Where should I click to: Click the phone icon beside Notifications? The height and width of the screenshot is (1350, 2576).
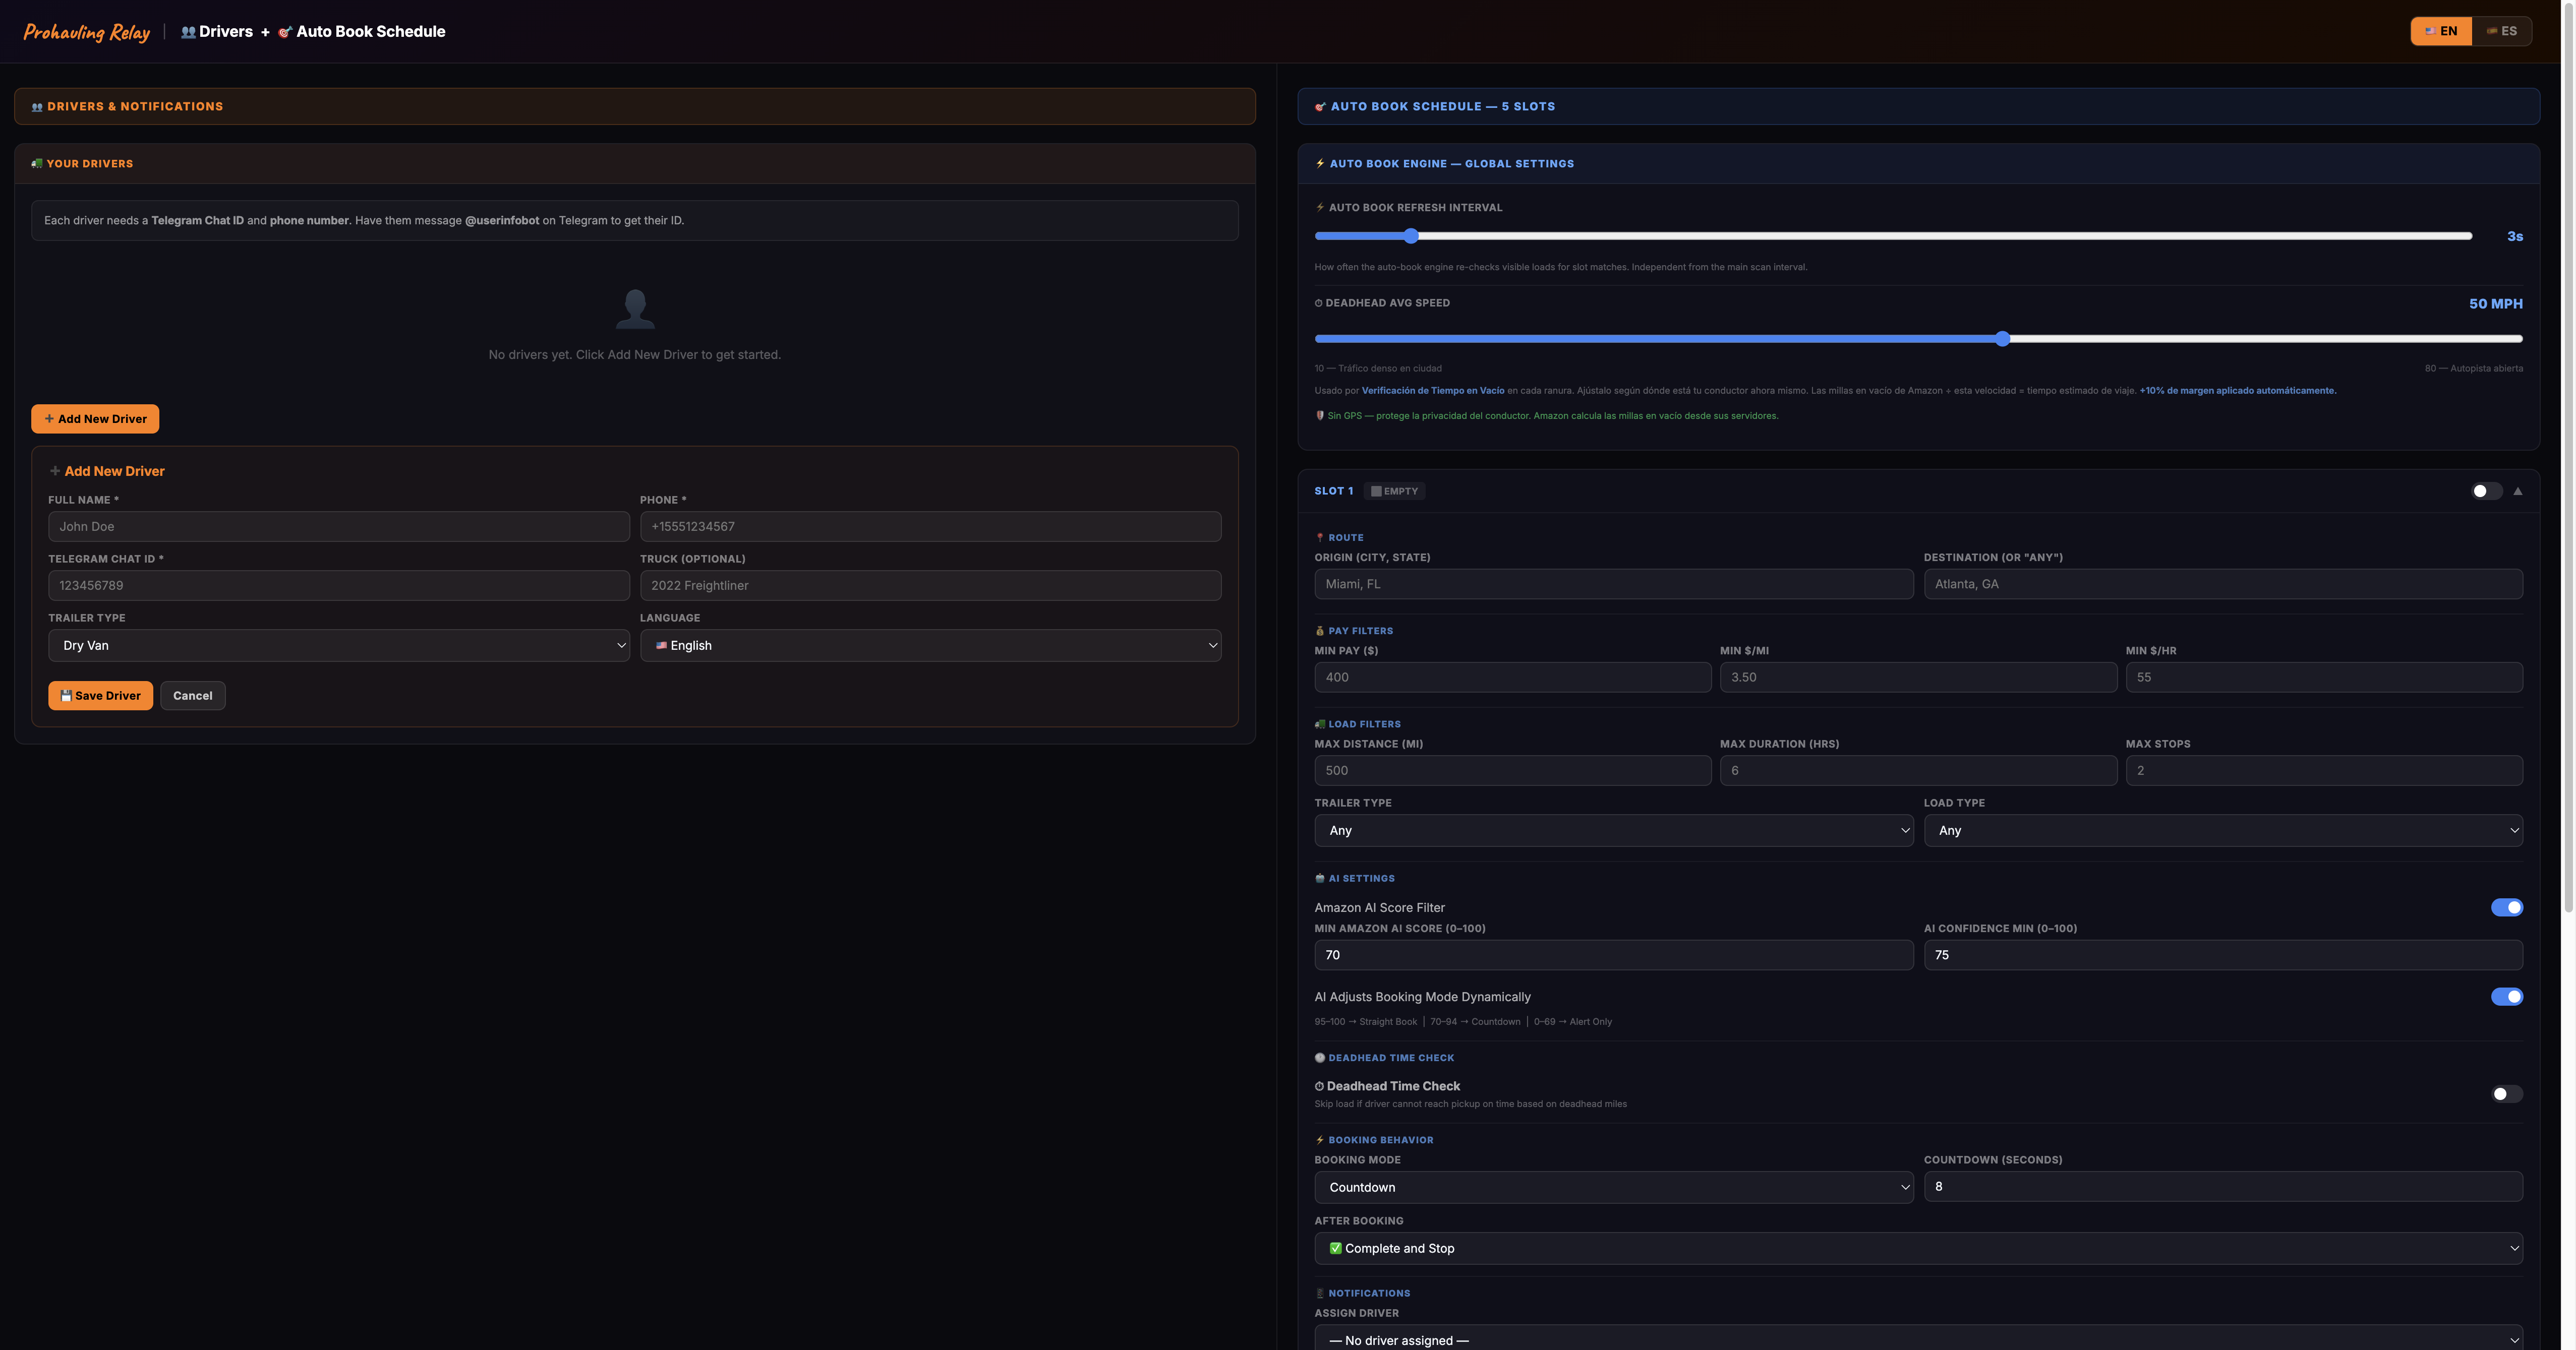1320,1294
